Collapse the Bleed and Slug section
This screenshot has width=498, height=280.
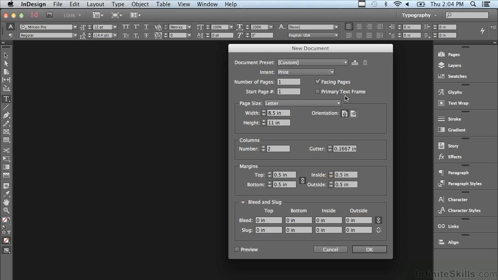click(x=243, y=202)
